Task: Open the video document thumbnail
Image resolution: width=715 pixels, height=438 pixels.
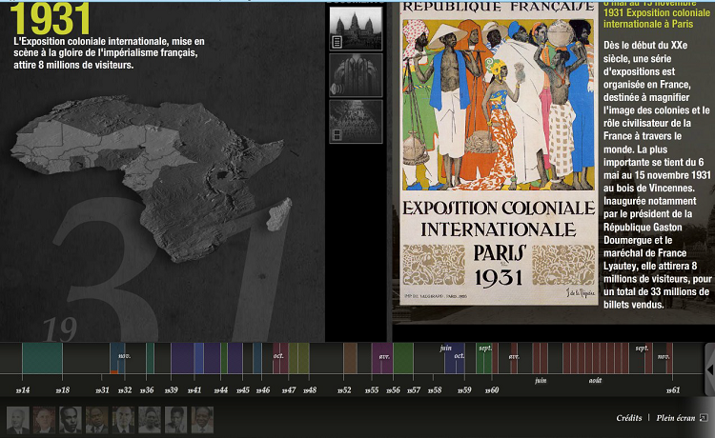Action: click(356, 122)
